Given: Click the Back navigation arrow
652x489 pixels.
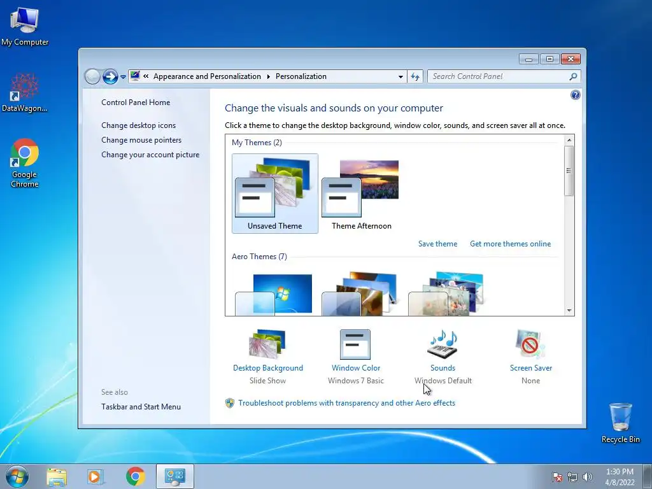Looking at the screenshot, I should (92, 76).
